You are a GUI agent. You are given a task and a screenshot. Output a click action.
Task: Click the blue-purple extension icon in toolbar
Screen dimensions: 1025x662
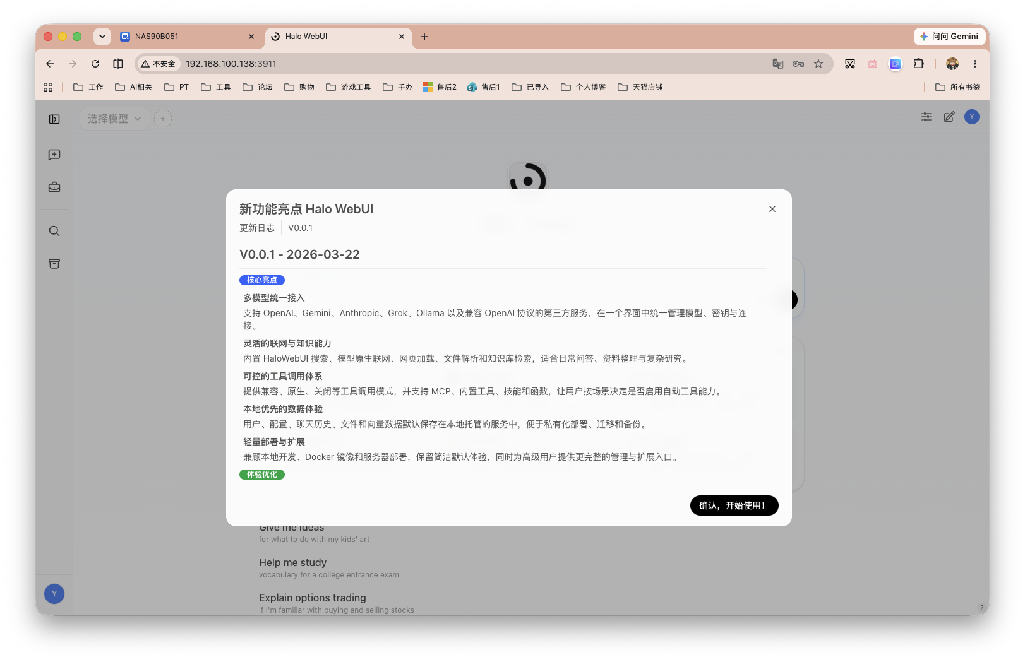click(896, 64)
